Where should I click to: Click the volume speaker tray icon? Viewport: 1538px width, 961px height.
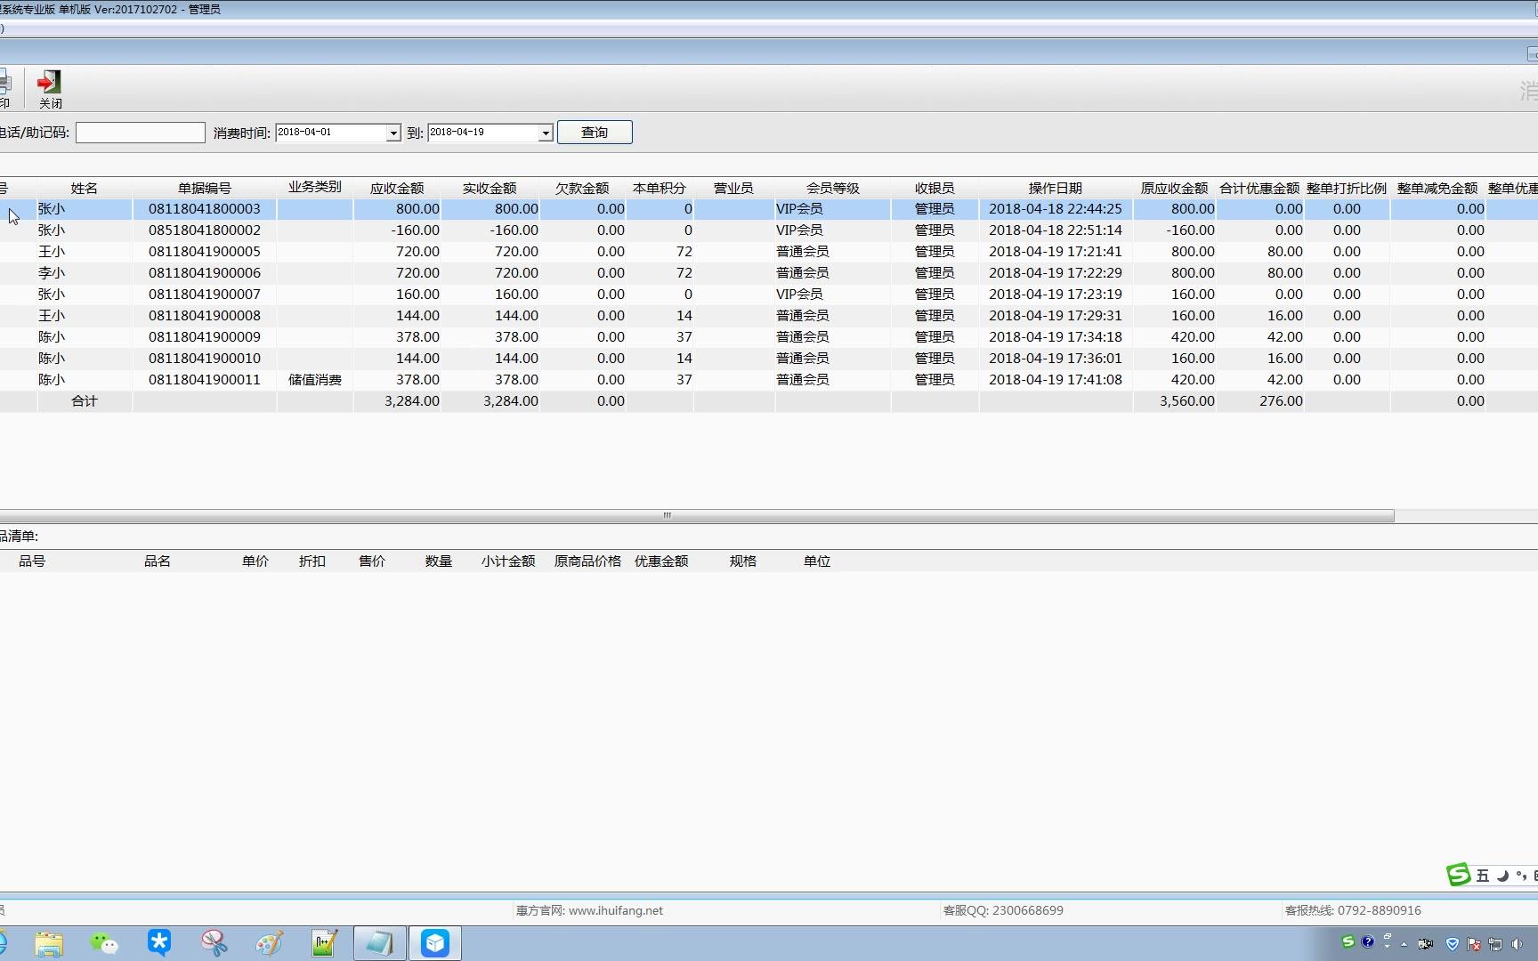(x=1518, y=944)
